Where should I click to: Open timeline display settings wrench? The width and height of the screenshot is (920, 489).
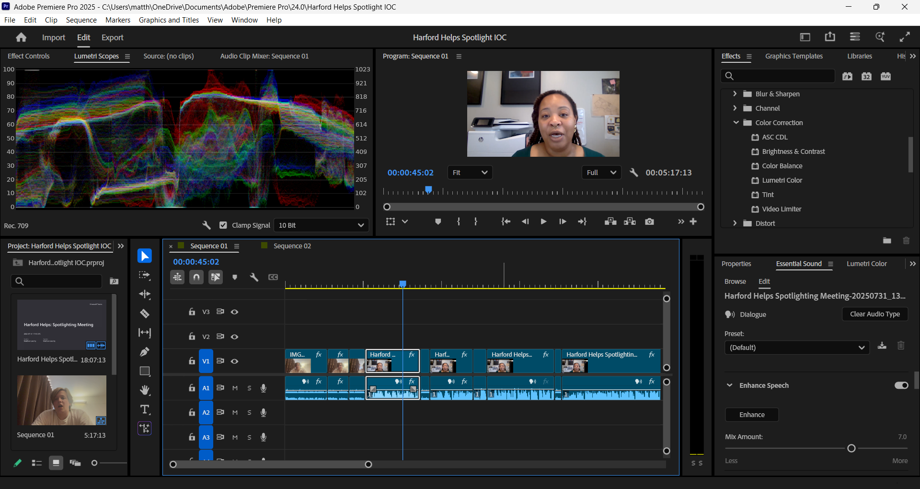(254, 277)
